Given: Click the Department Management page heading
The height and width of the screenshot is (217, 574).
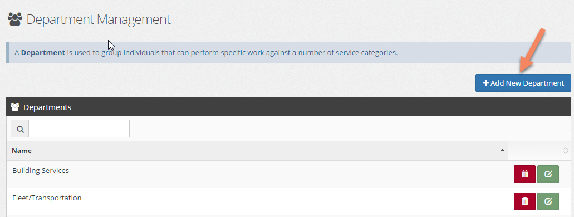Looking at the screenshot, I should pyautogui.click(x=99, y=19).
